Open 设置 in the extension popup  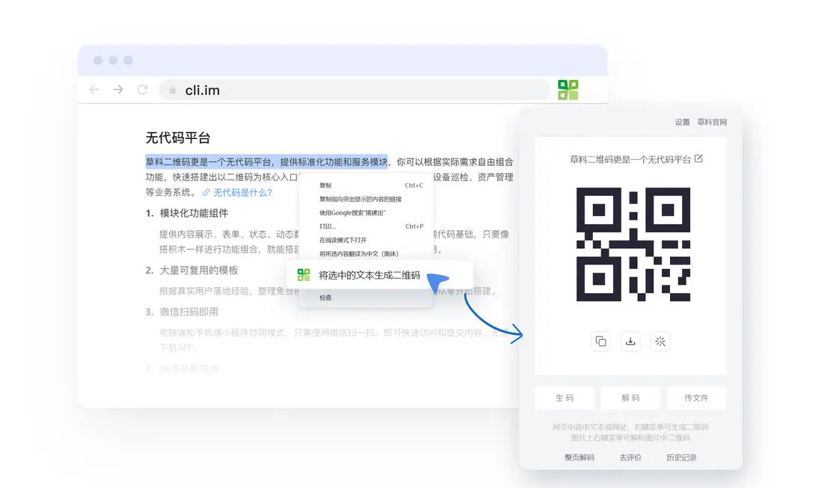click(682, 122)
